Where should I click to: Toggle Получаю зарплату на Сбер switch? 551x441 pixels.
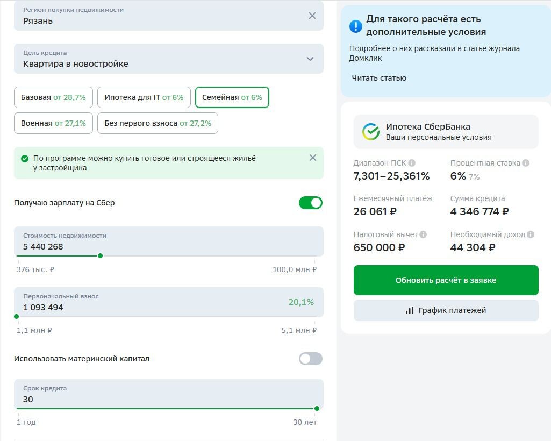pyautogui.click(x=310, y=203)
